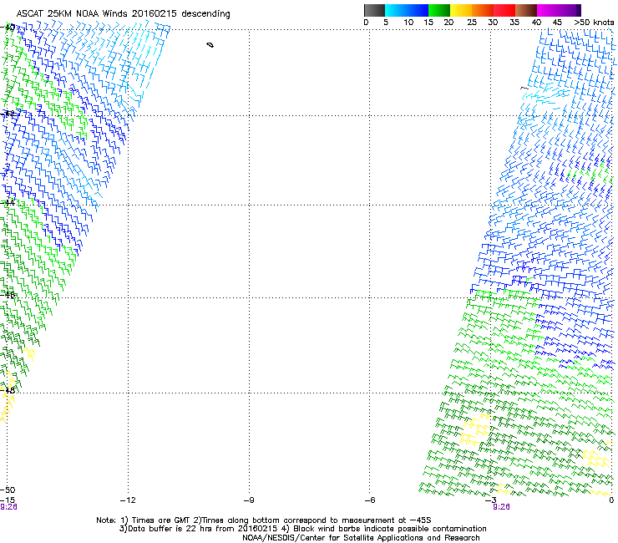
Task: Click the '35' legend scale label
Action: coord(514,23)
